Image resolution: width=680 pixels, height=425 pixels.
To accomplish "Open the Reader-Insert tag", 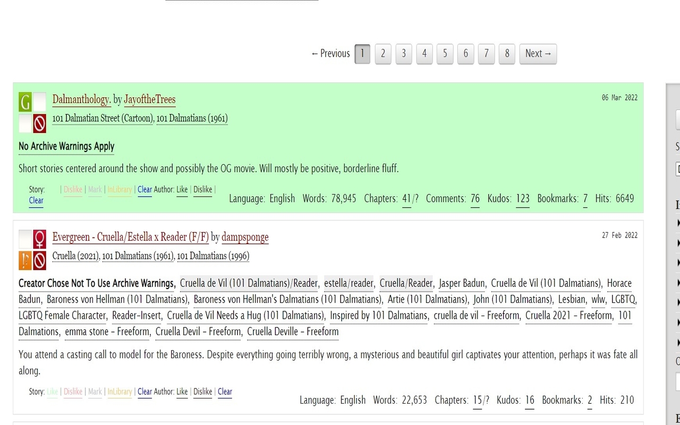I will 137,316.
